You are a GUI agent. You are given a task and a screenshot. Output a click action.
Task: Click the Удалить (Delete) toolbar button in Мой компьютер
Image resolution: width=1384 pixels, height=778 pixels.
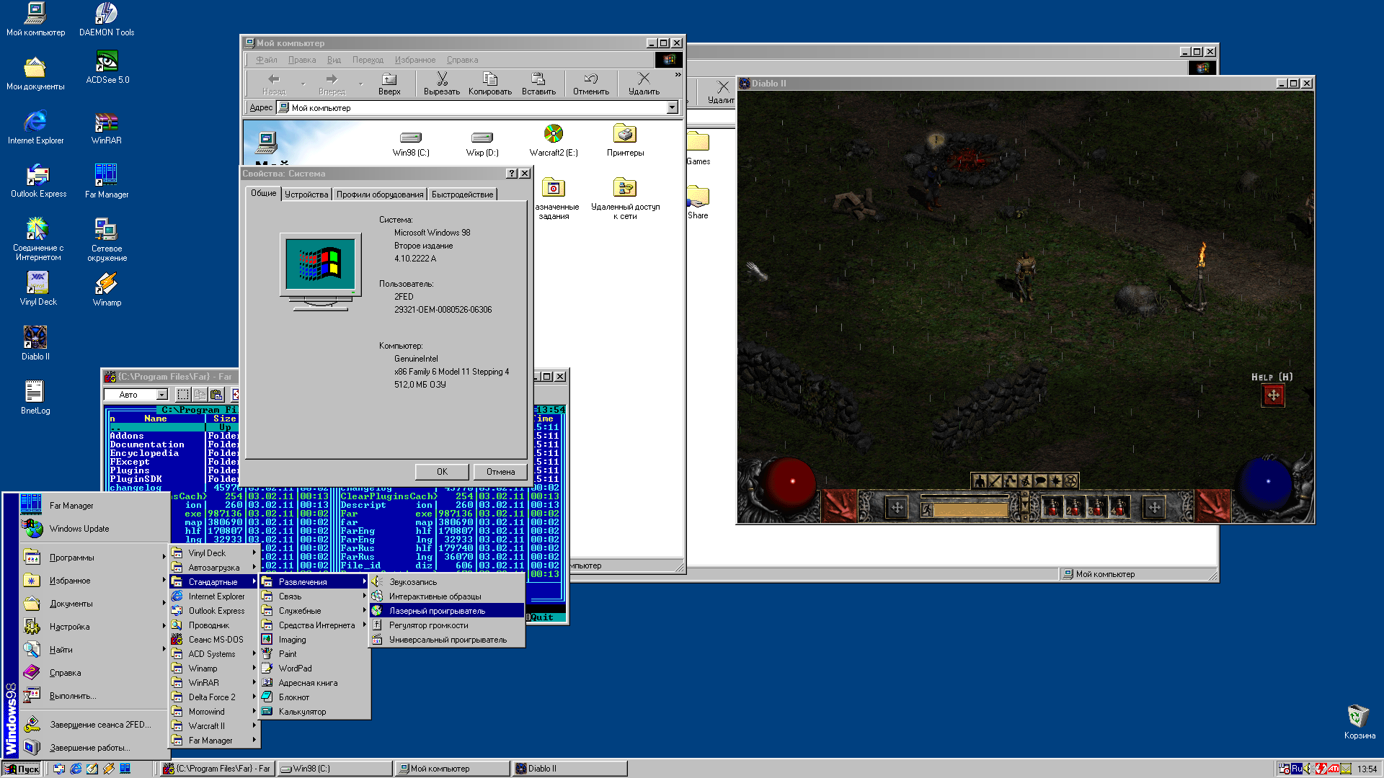[644, 84]
